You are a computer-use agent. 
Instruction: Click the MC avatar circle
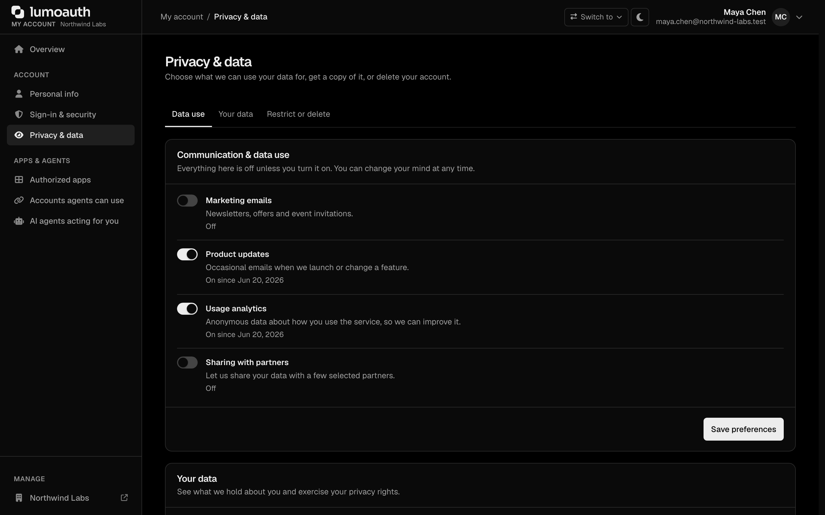(781, 17)
